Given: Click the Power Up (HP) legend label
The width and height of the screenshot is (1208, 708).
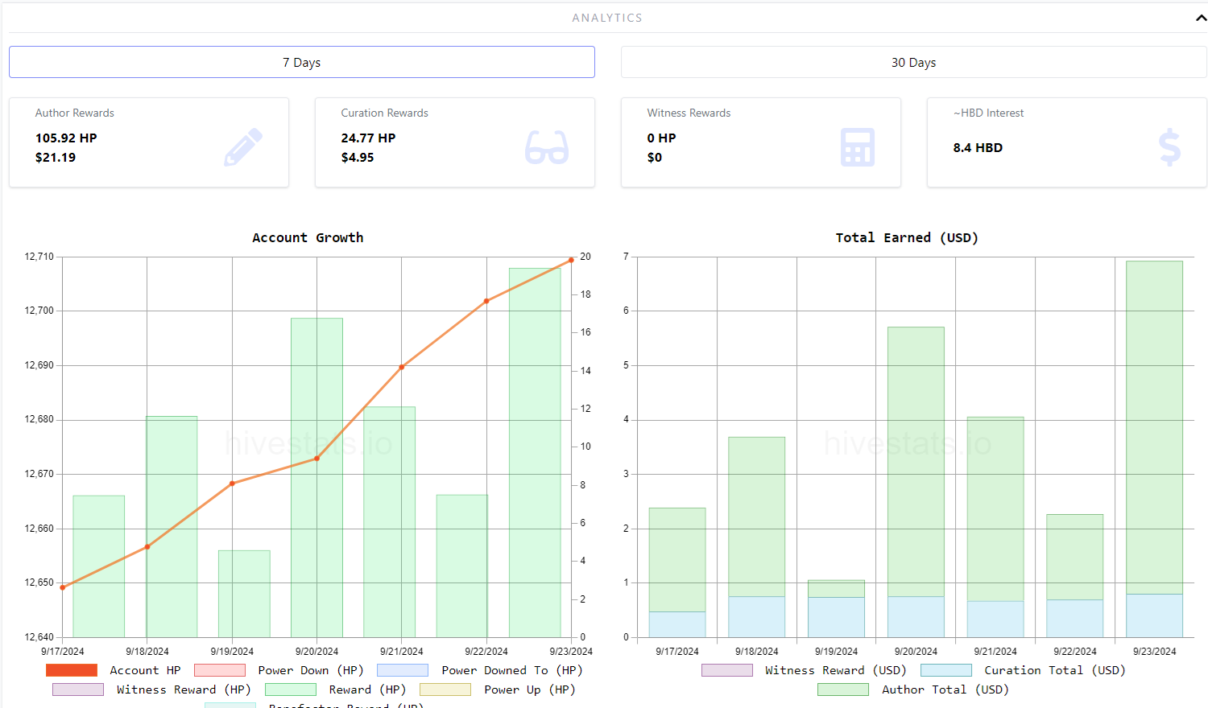Looking at the screenshot, I should (530, 689).
